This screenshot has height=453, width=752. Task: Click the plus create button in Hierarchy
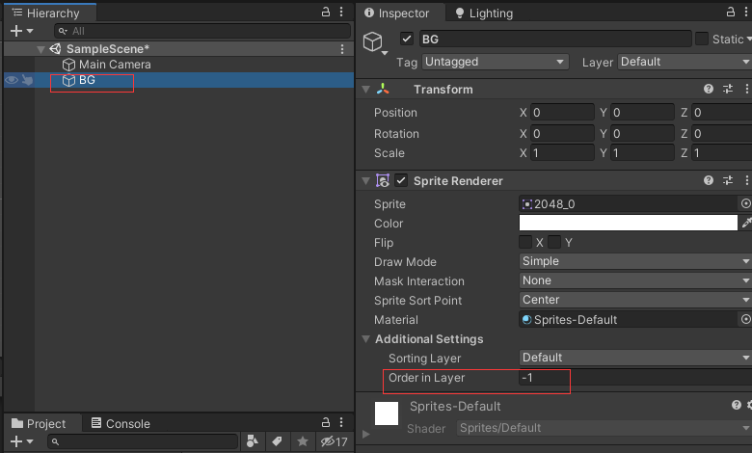pyautogui.click(x=16, y=31)
